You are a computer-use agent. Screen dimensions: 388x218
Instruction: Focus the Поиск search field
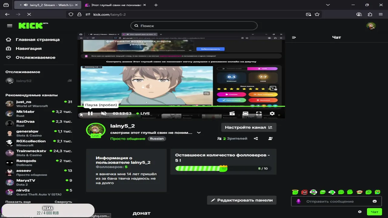194,26
